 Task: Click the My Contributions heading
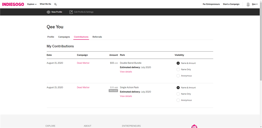[x=60, y=46]
